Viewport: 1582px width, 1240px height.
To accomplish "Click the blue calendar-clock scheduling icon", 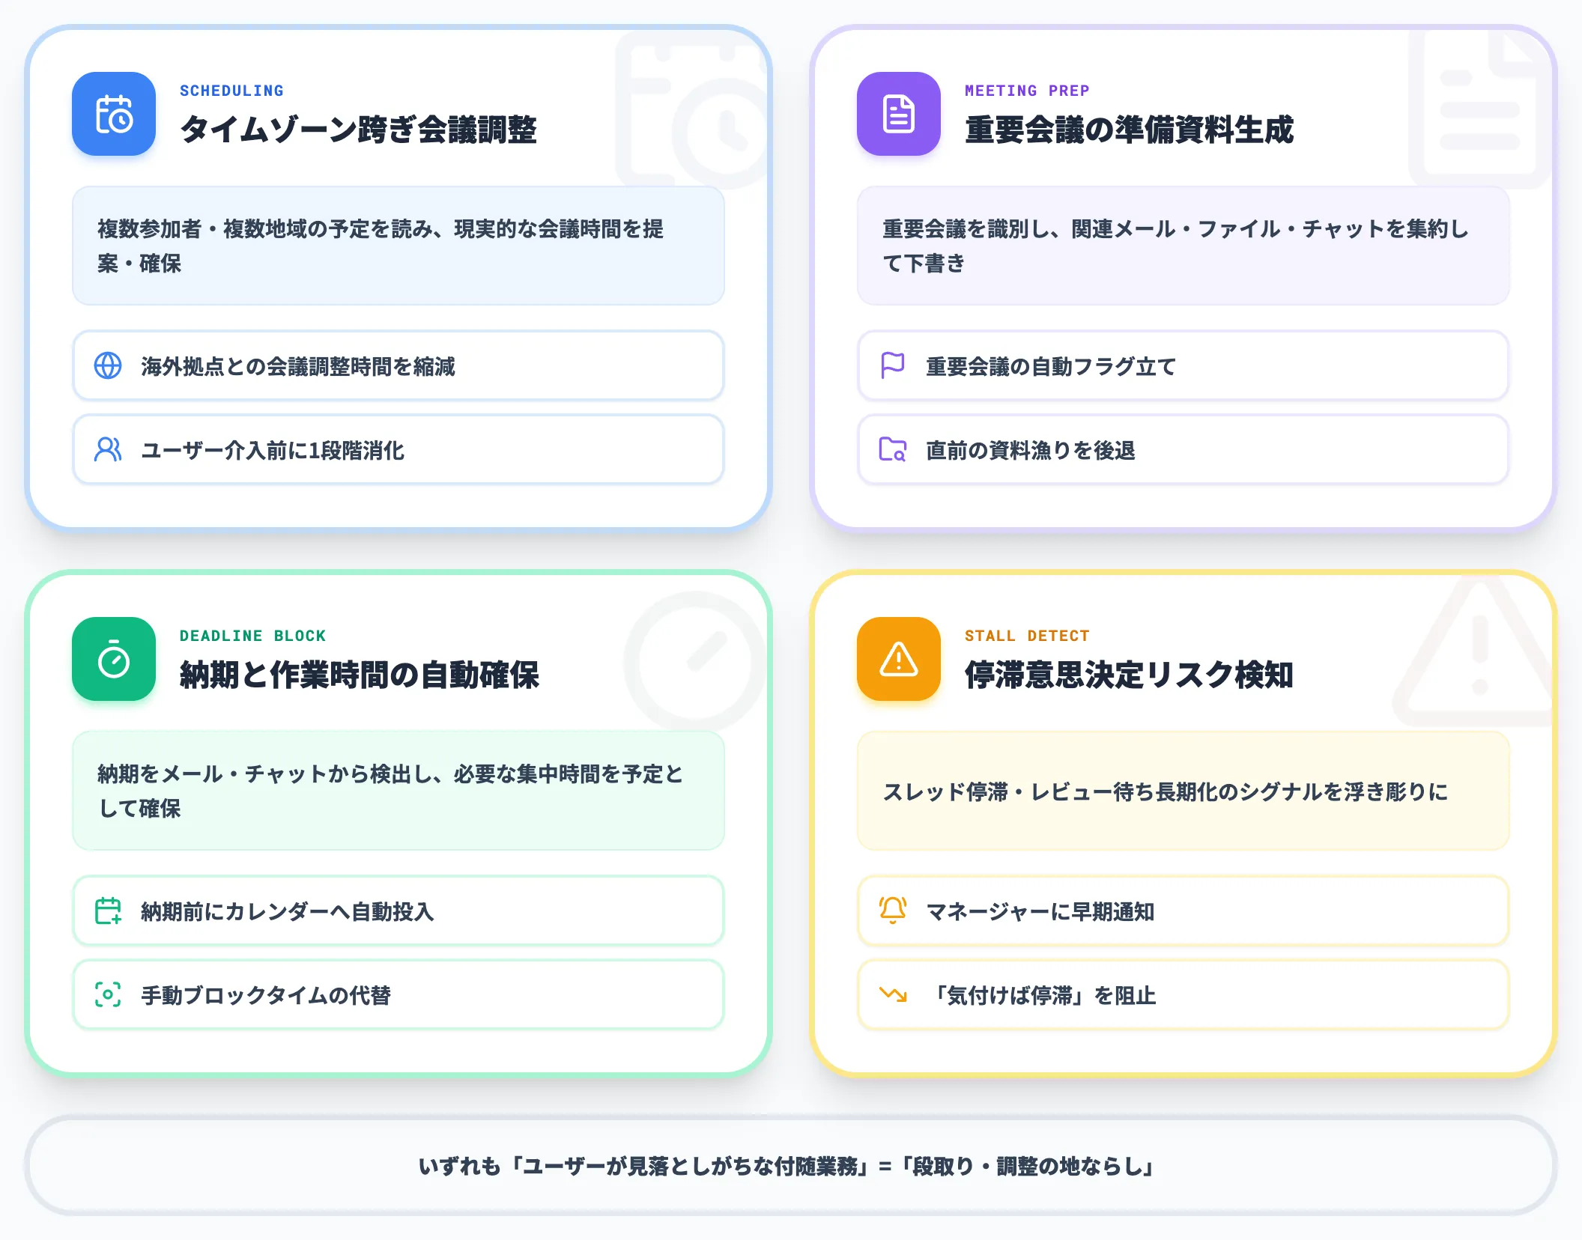I will 114,114.
